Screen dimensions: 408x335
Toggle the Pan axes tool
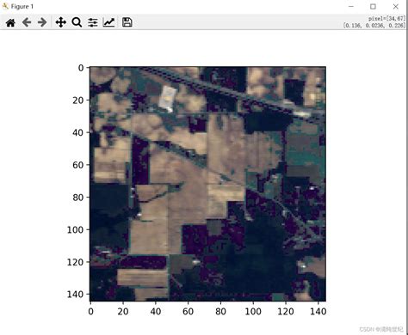click(x=61, y=22)
